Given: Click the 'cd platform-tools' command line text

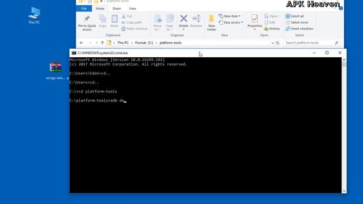Looking at the screenshot, I should 98,92.
